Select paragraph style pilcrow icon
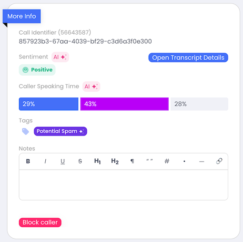The height and width of the screenshot is (242, 243). (x=132, y=161)
